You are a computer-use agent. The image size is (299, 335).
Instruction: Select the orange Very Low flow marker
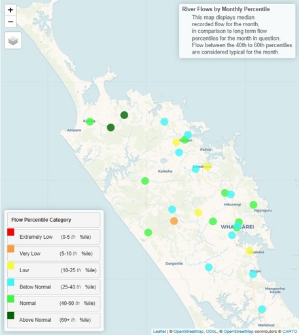[174, 221]
